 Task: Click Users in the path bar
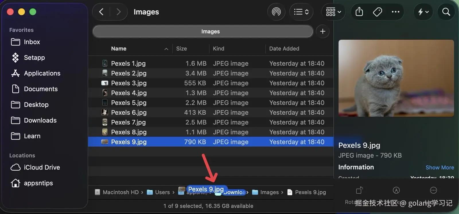point(162,192)
